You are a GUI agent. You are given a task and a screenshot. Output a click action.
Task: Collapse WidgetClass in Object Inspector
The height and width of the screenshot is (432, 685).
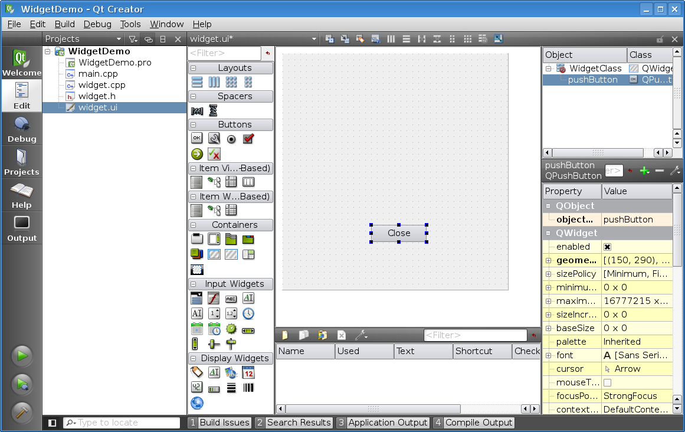(x=548, y=68)
